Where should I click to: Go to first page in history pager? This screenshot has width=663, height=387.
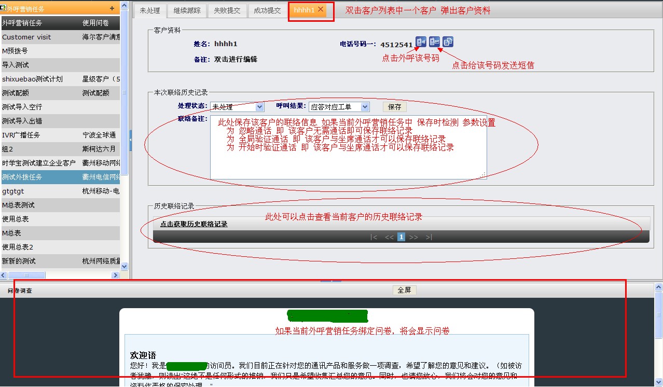pyautogui.click(x=374, y=237)
